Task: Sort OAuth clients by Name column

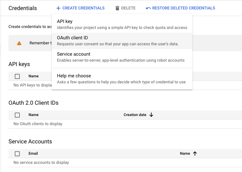Action: [34, 115]
